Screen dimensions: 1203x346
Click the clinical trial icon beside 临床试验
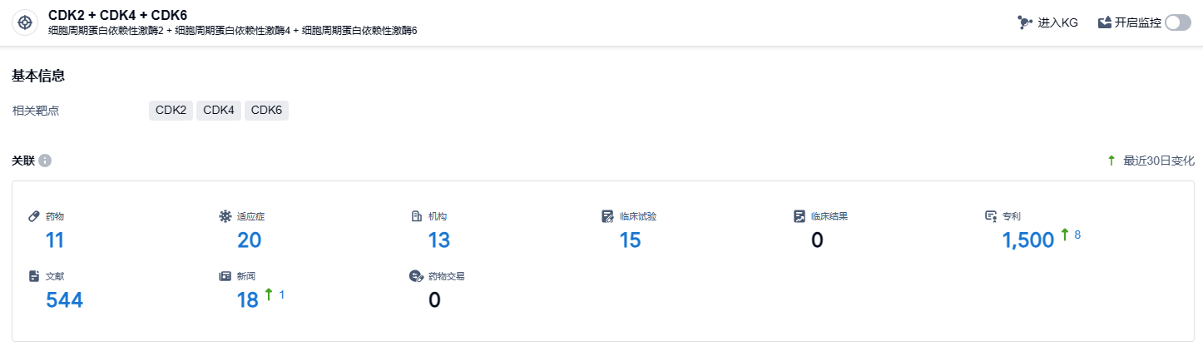click(x=607, y=216)
